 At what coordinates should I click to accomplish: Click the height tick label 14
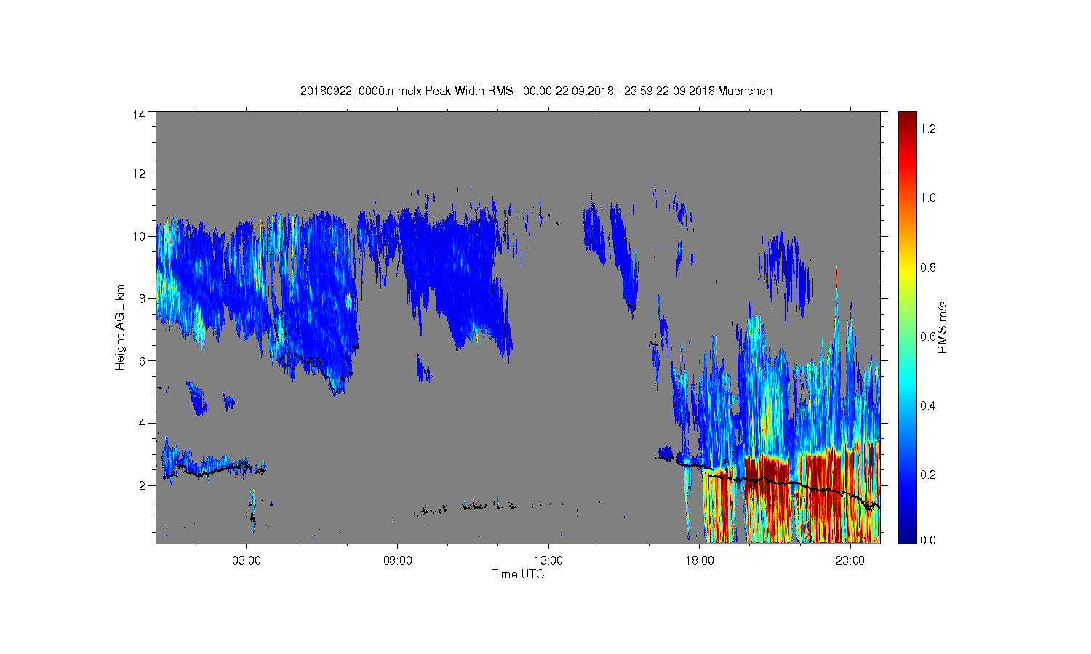tap(139, 114)
